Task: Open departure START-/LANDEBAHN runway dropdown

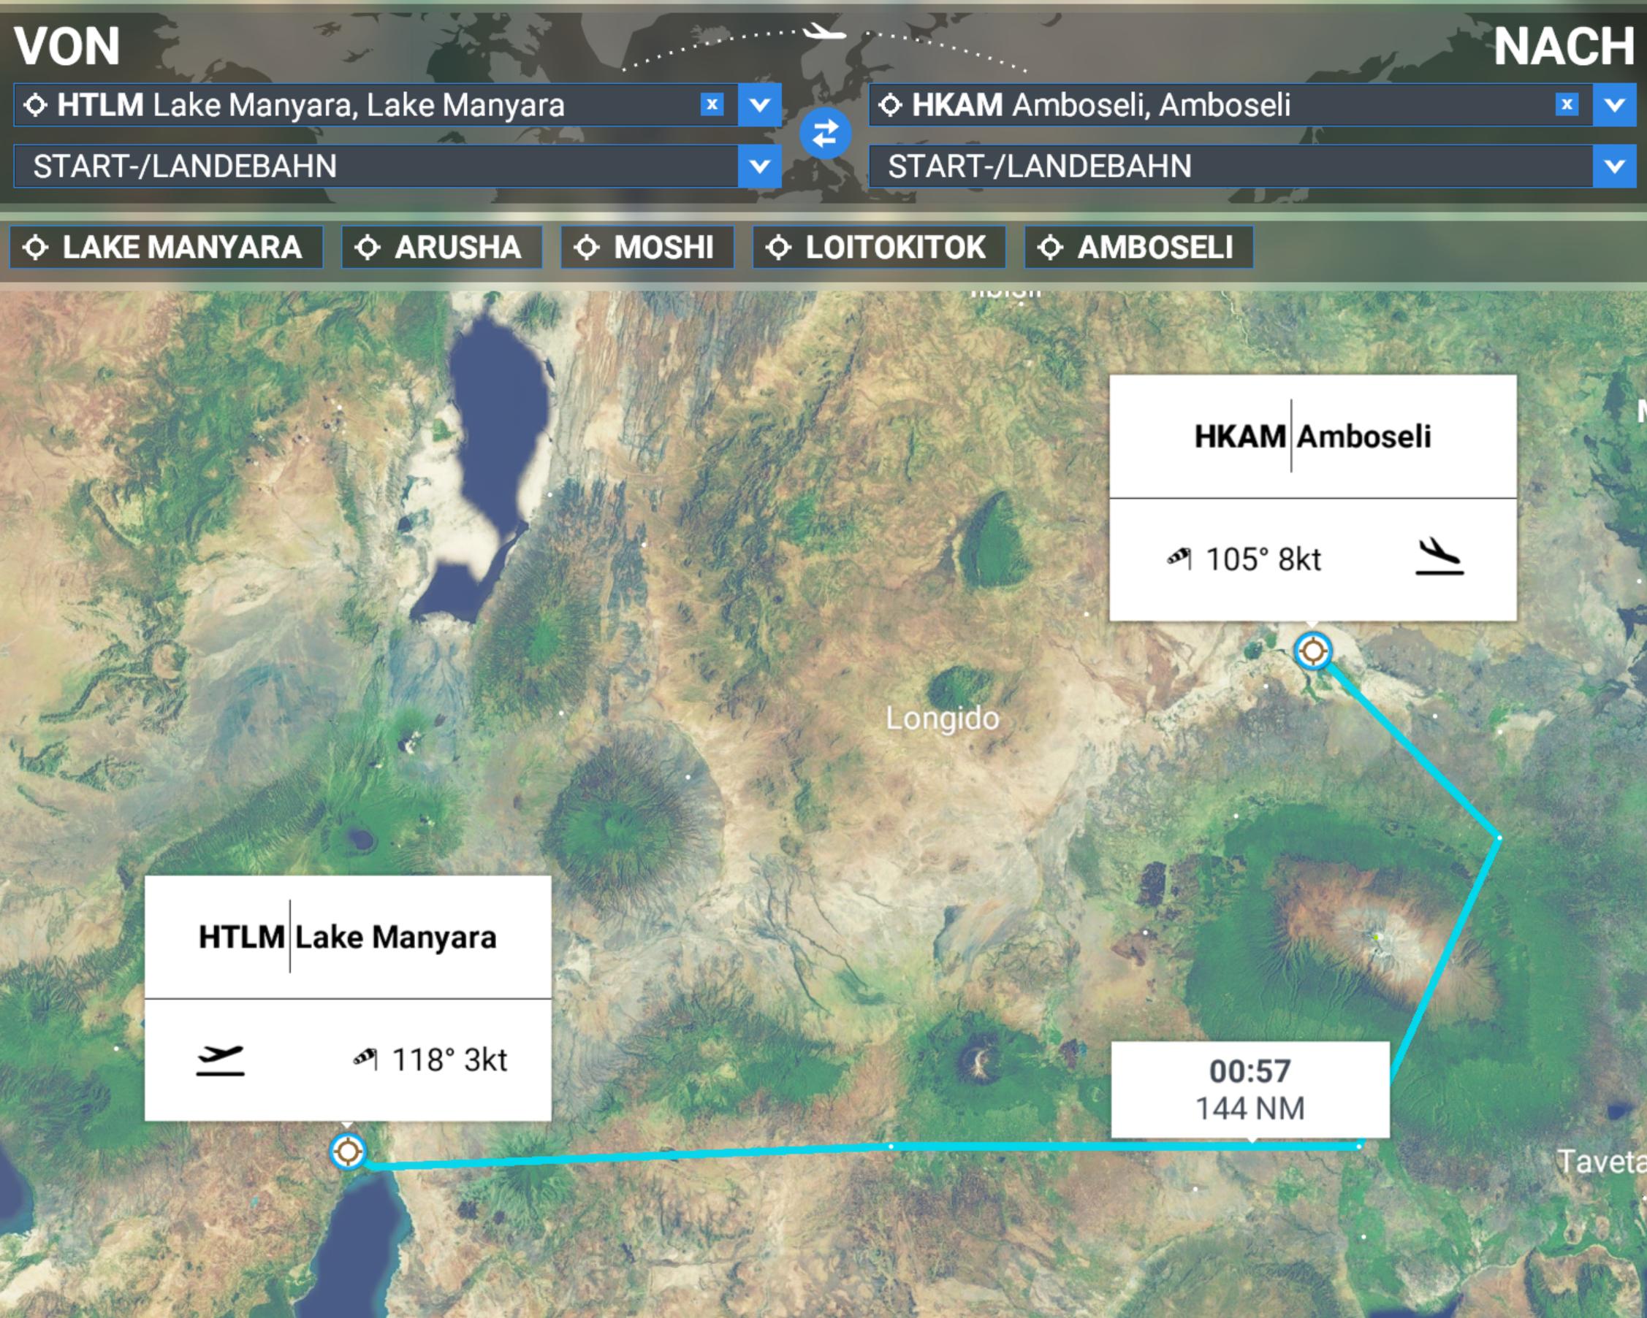Action: (x=398, y=166)
